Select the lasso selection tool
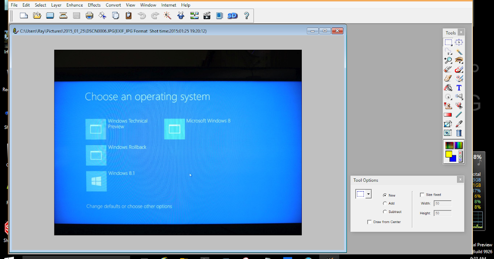 [448, 51]
